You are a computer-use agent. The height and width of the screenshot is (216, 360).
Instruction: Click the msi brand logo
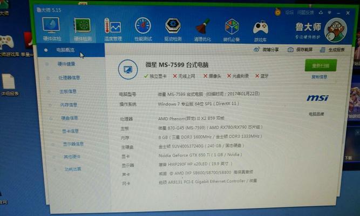318,98
